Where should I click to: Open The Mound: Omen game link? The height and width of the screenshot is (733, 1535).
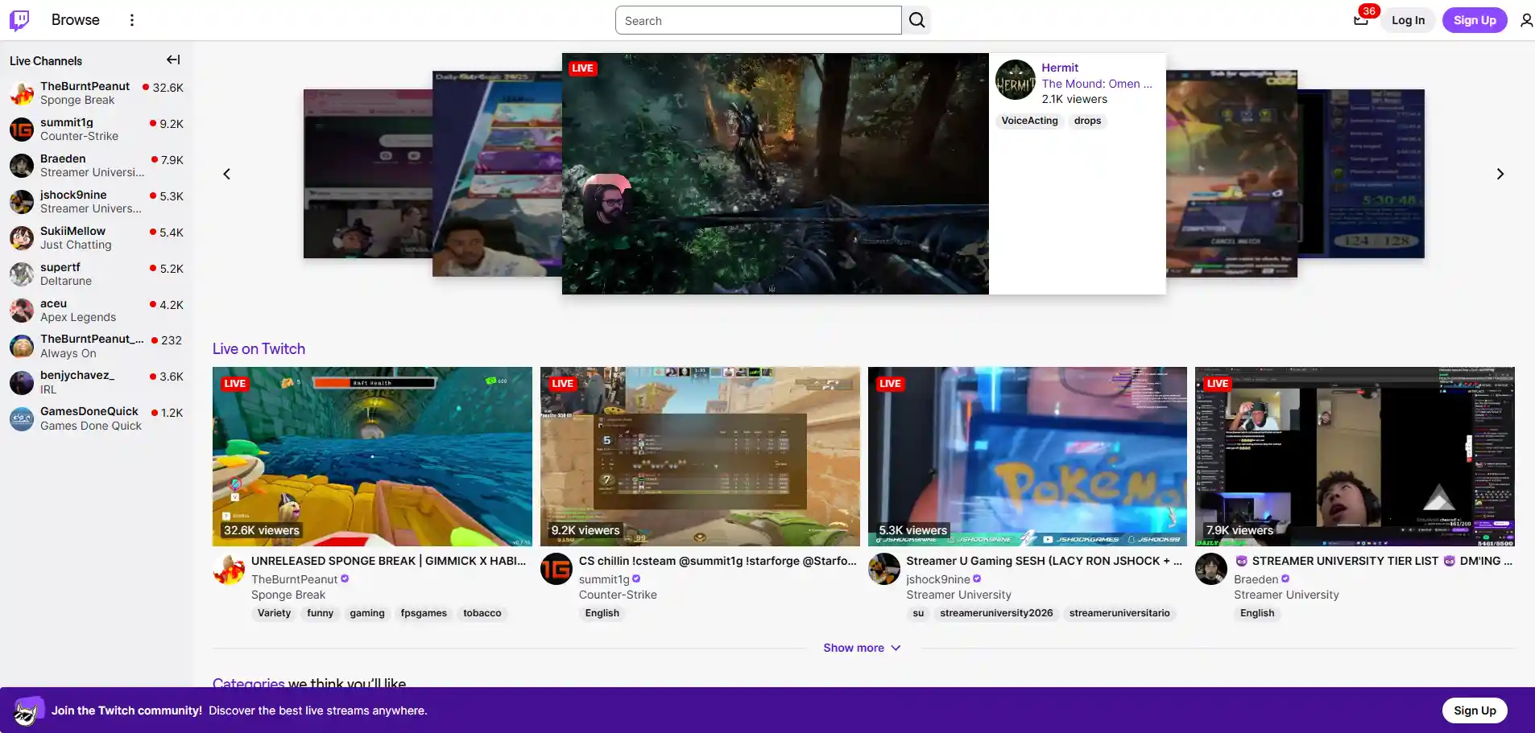point(1097,84)
